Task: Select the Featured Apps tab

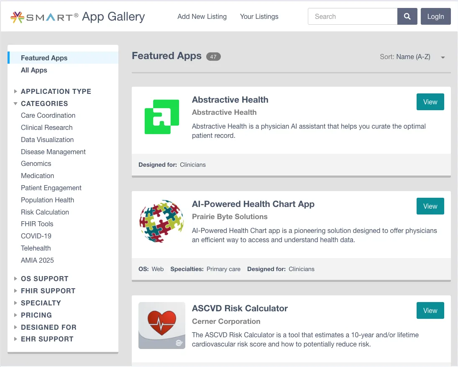Action: pos(44,58)
